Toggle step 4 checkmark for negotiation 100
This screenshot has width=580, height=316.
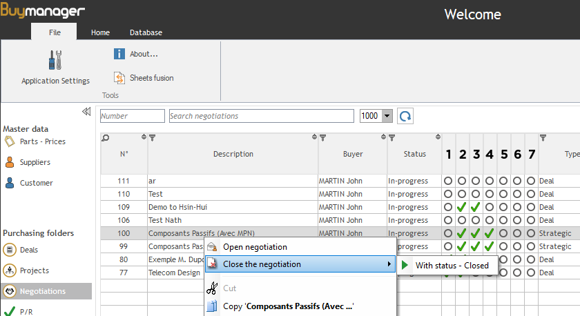pyautogui.click(x=490, y=233)
